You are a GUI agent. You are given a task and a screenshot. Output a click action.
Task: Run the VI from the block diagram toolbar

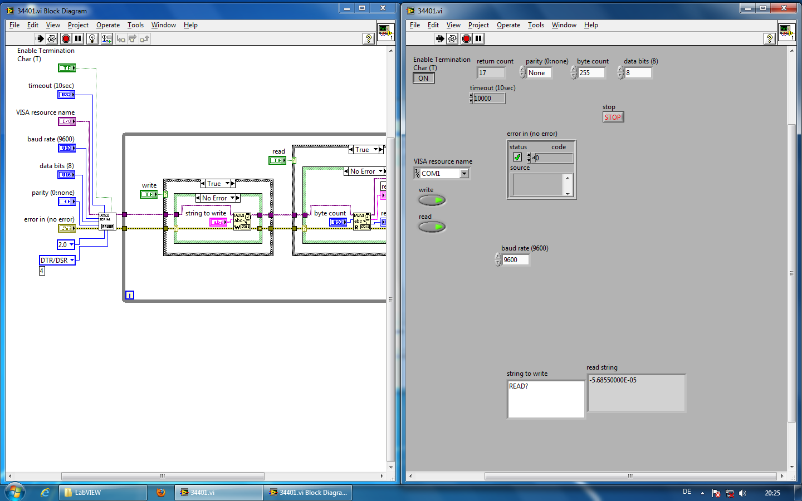tap(39, 38)
